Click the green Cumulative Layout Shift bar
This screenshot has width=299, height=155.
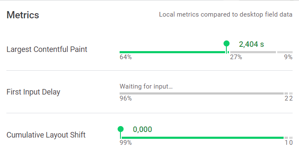point(202,138)
